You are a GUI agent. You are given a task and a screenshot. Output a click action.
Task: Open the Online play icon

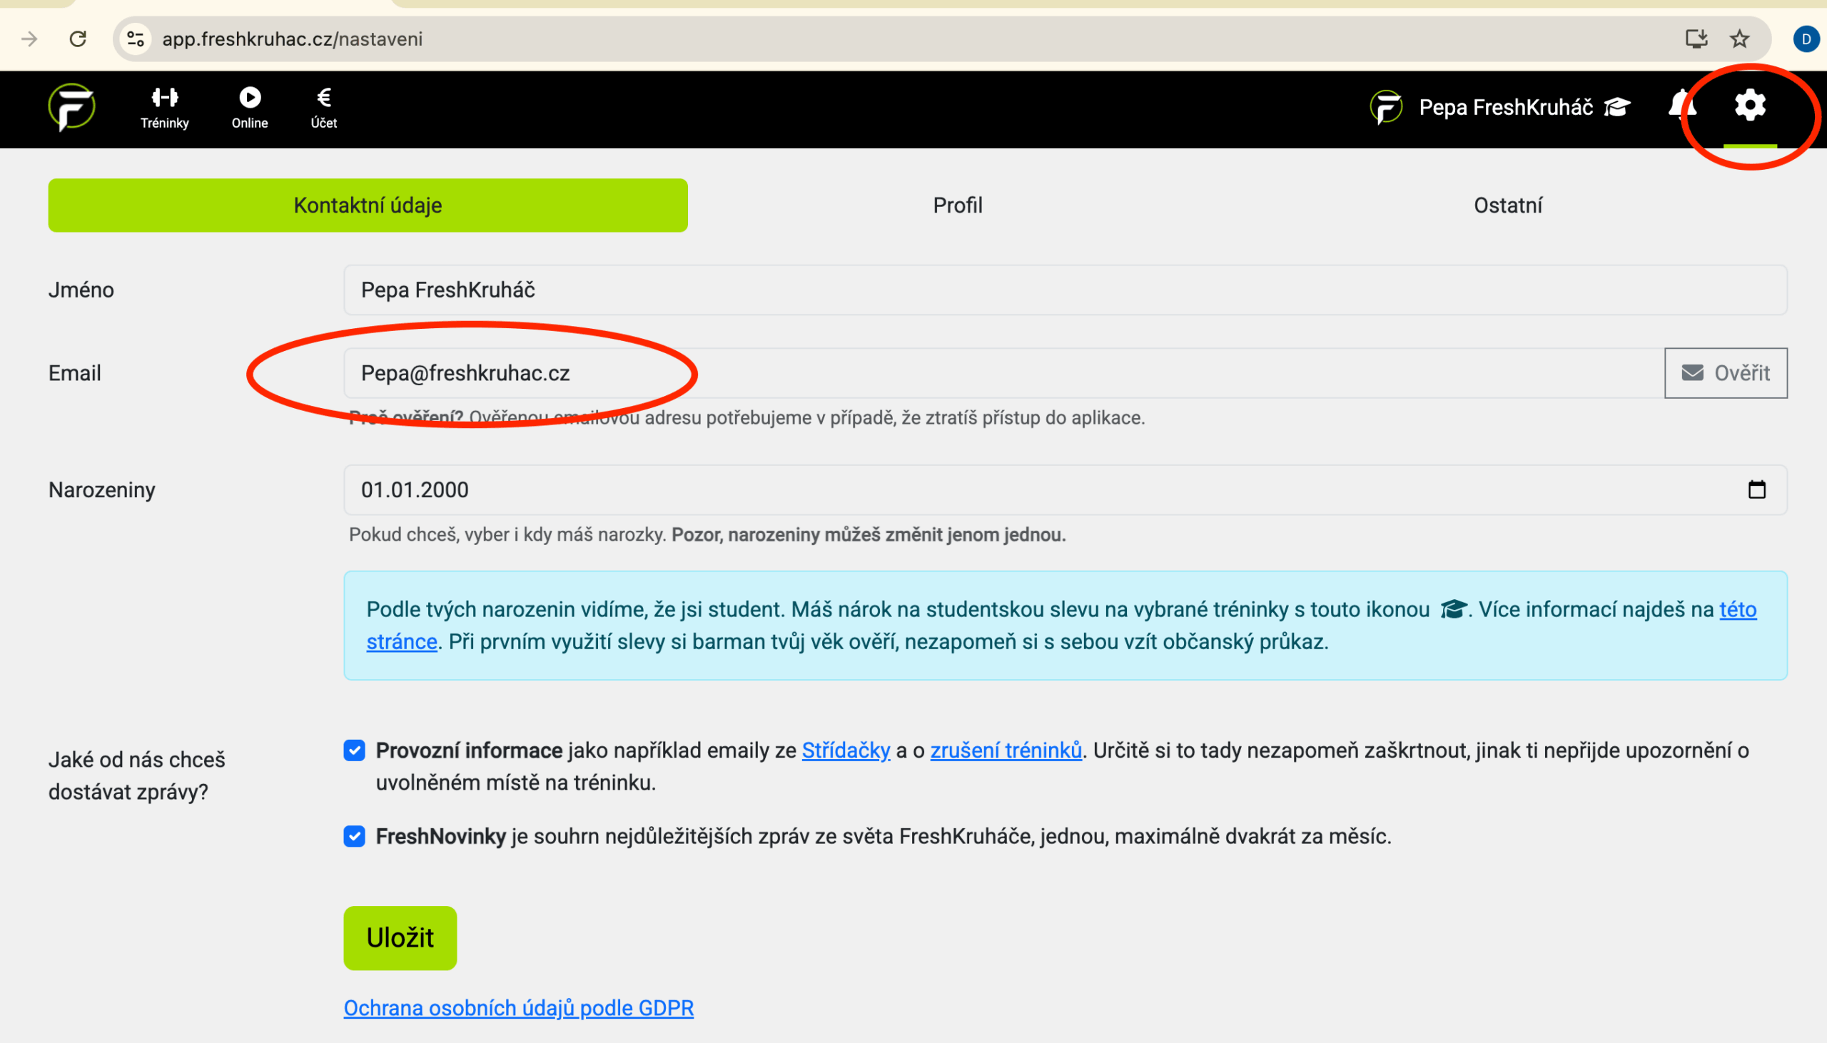click(x=249, y=98)
